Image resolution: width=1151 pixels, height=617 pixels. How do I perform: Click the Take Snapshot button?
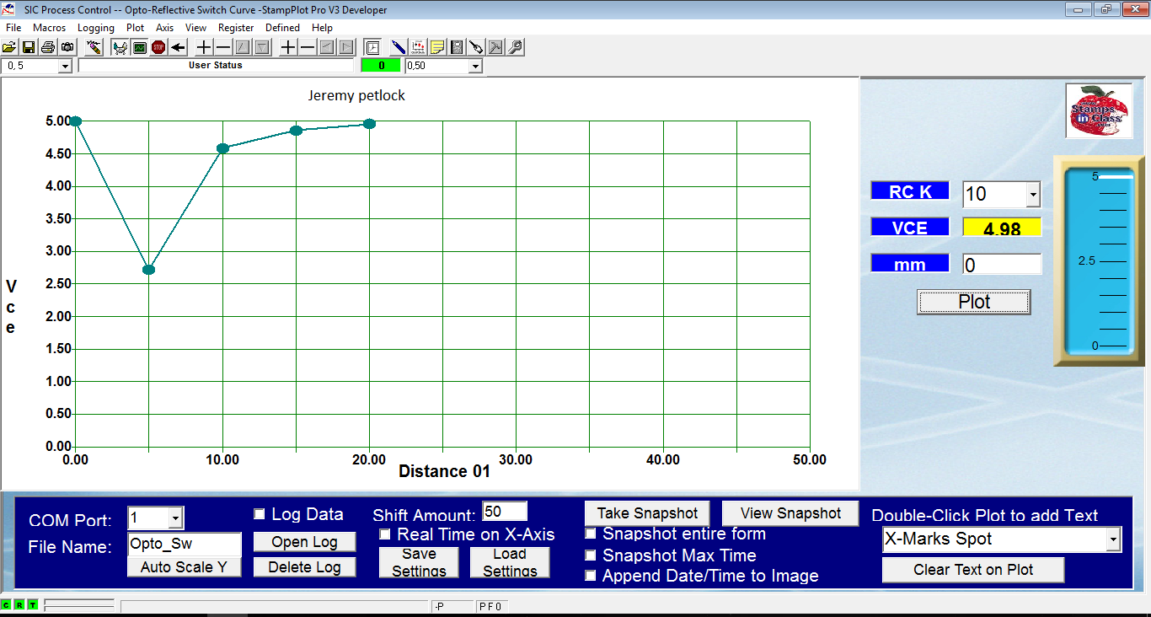point(647,513)
